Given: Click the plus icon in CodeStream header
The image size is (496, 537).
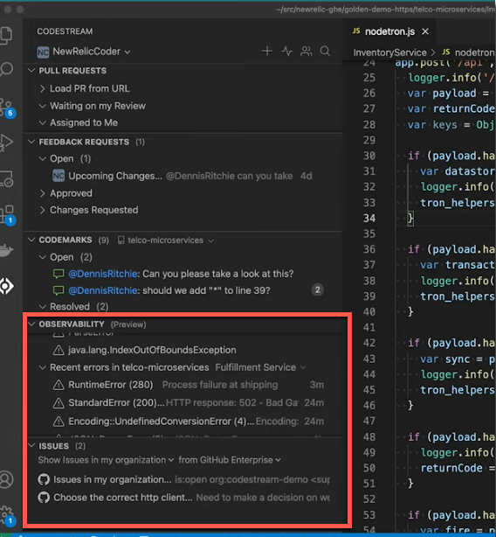Looking at the screenshot, I should click(267, 52).
